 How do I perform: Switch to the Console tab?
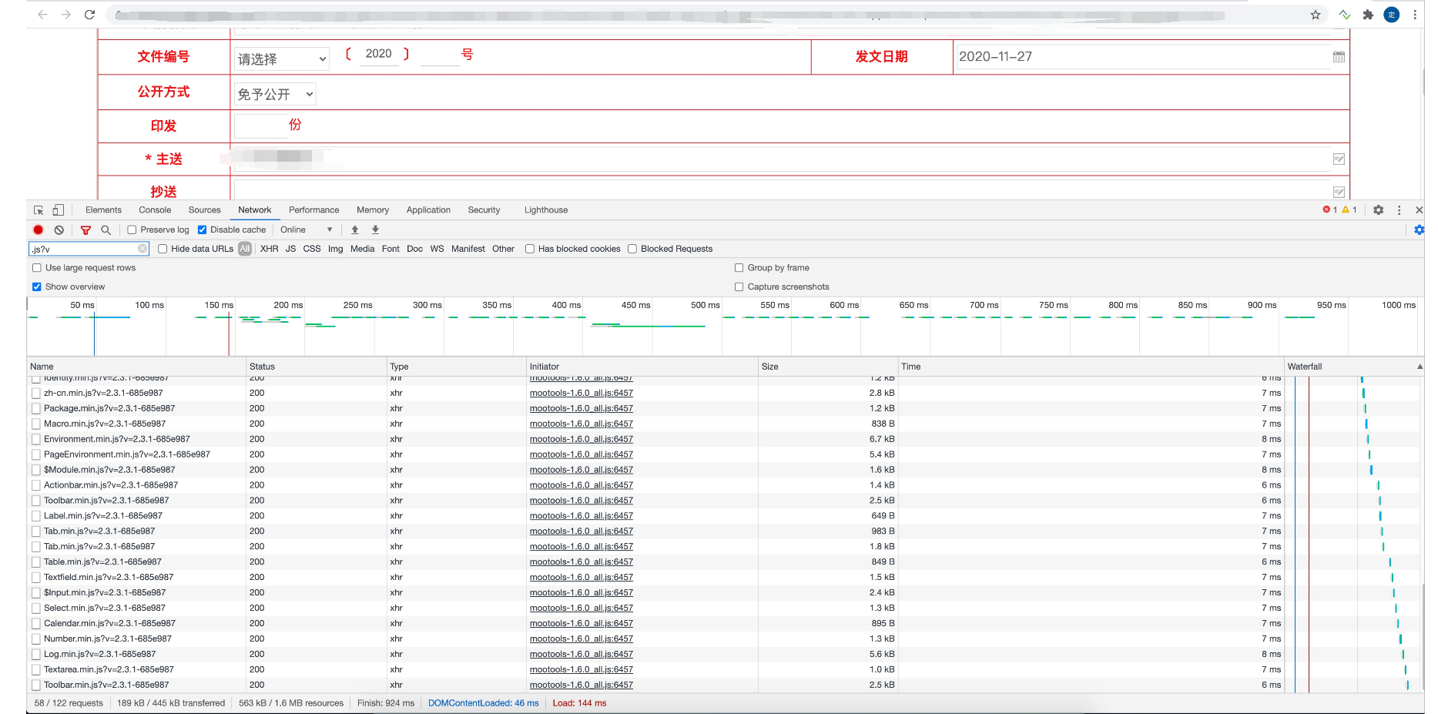tap(155, 210)
